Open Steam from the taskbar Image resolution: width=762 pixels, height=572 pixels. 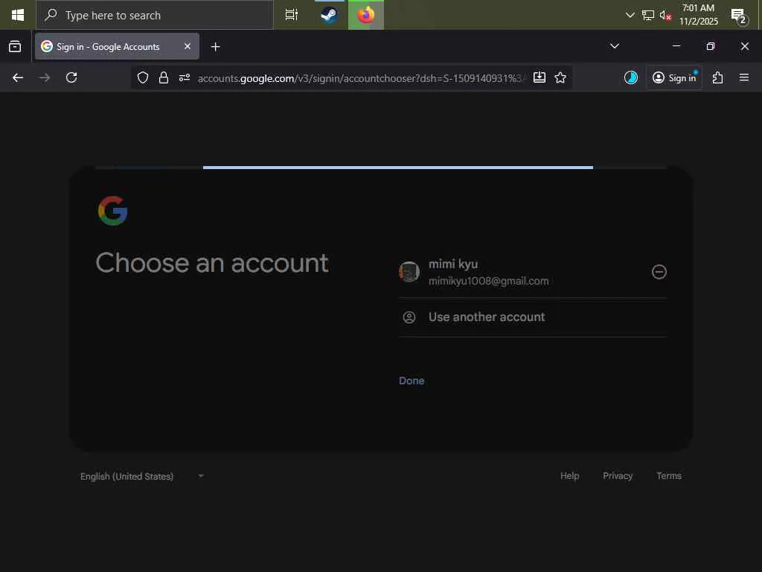330,15
